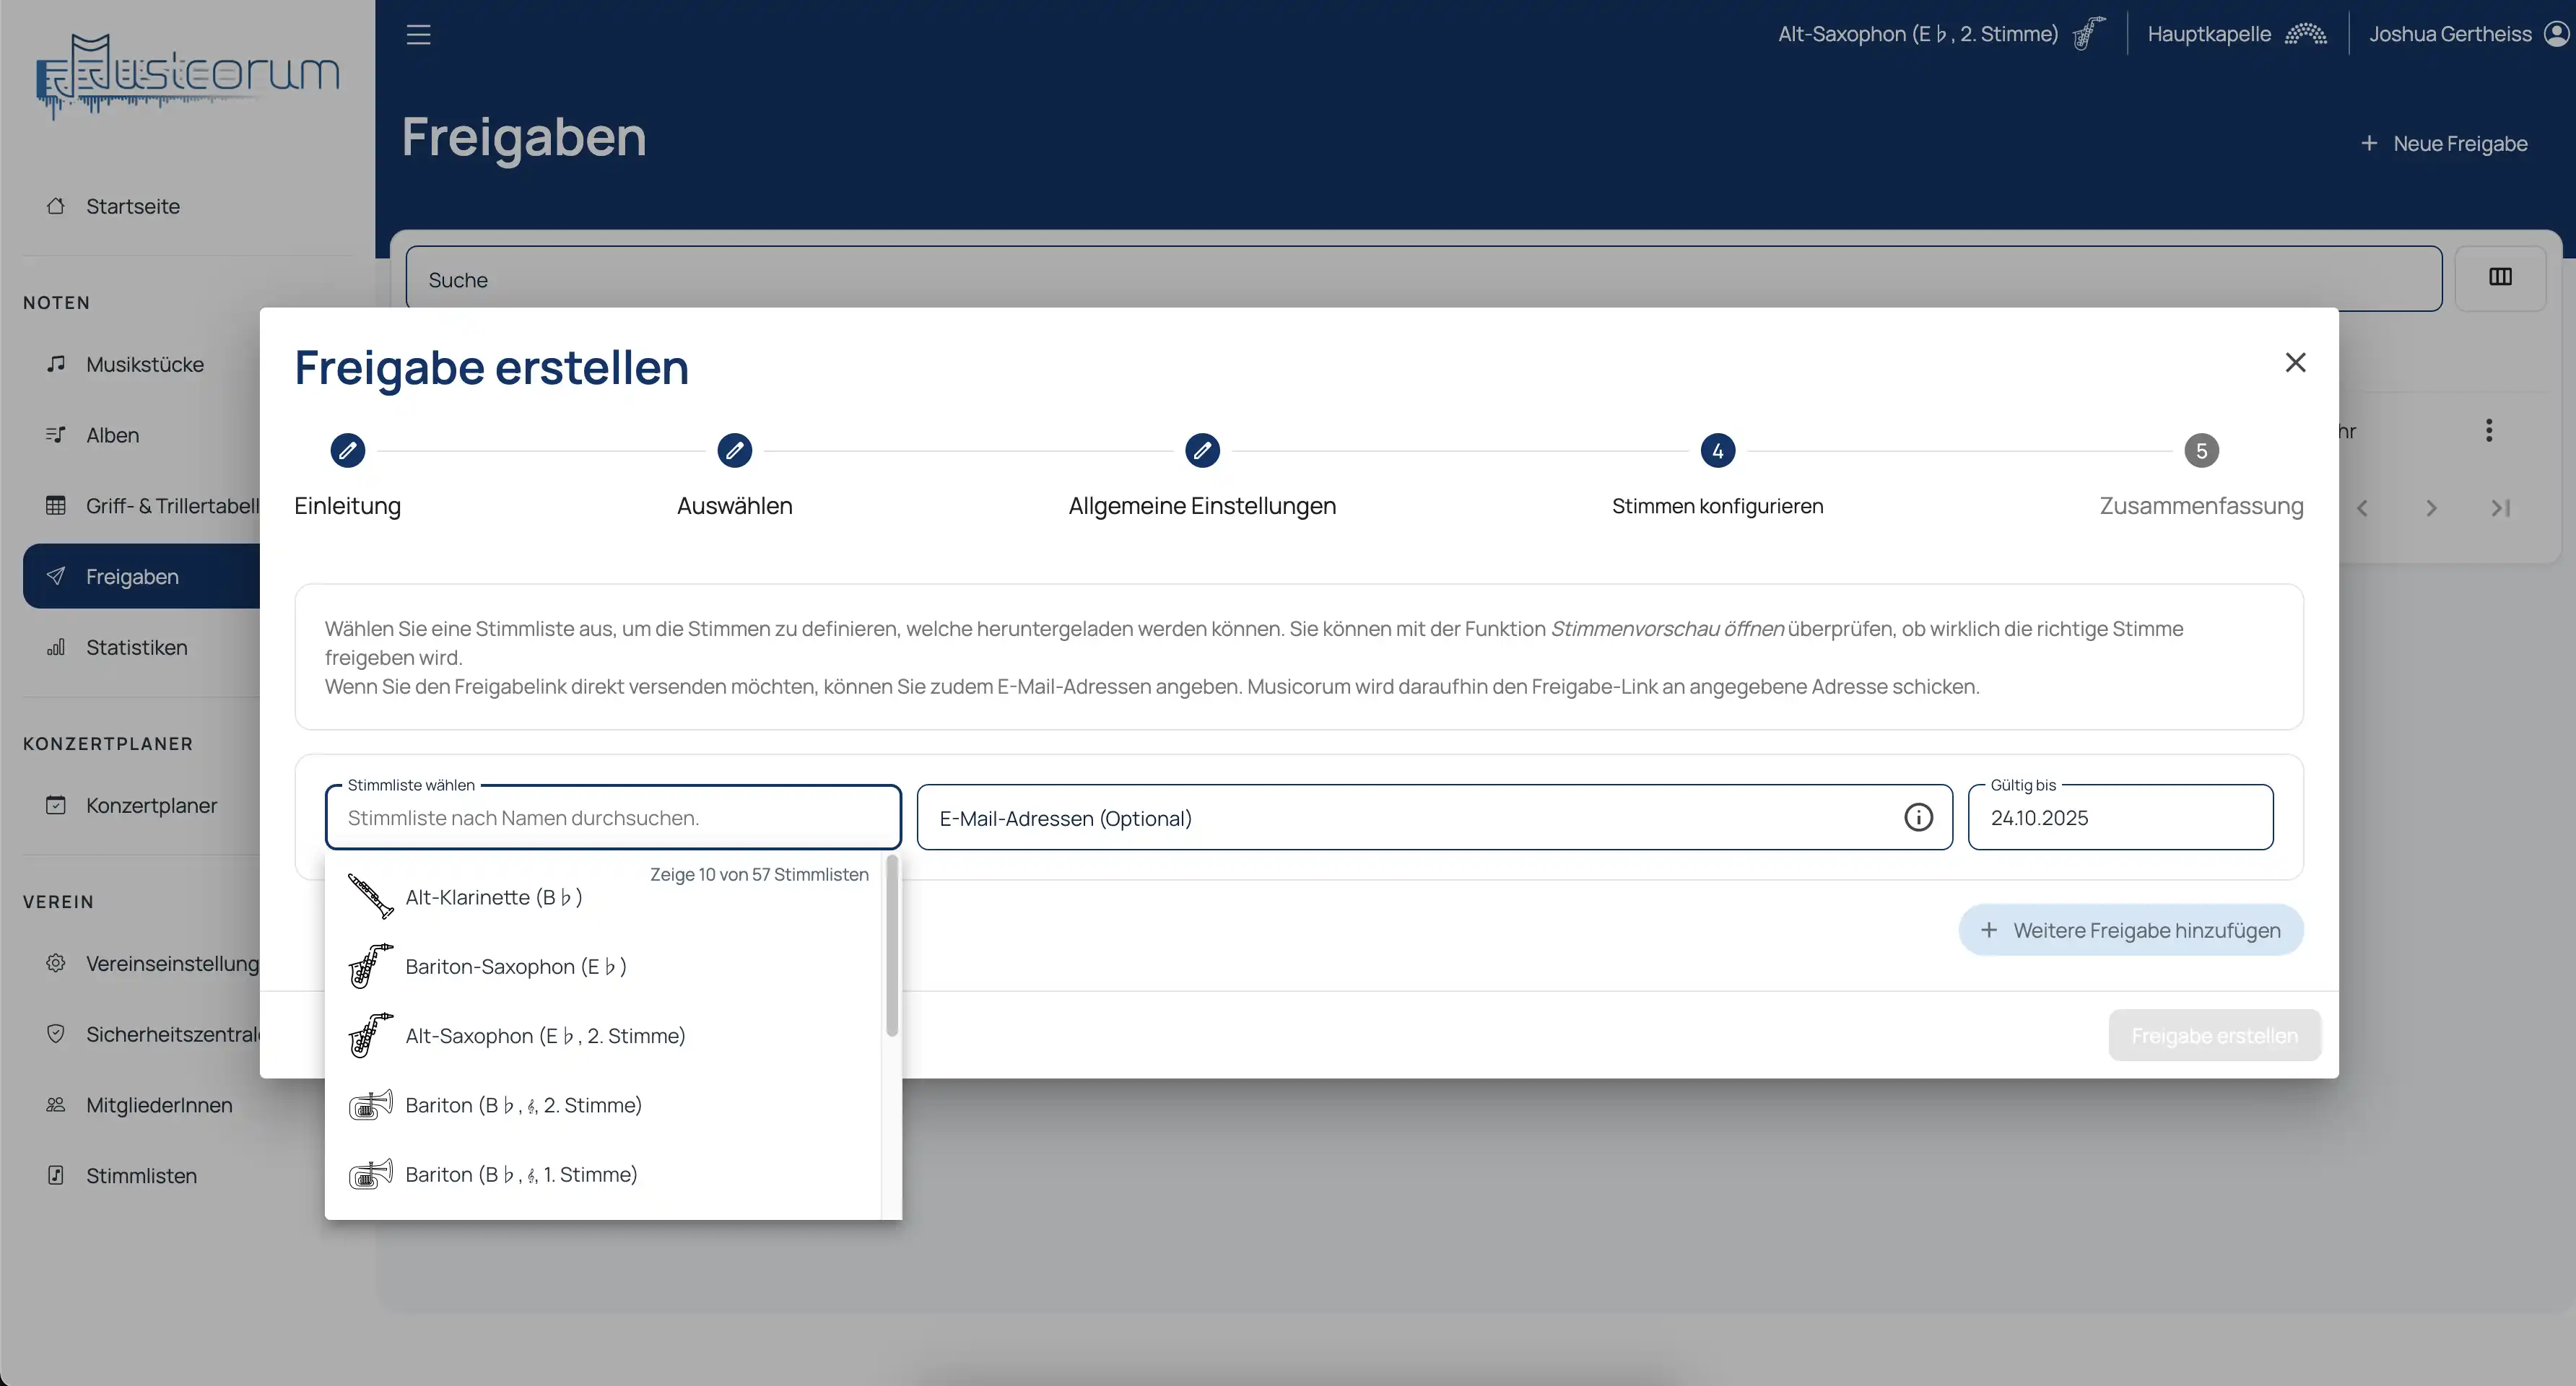2576x1386 pixels.
Task: Click the Musicorum logo
Action: [188, 76]
